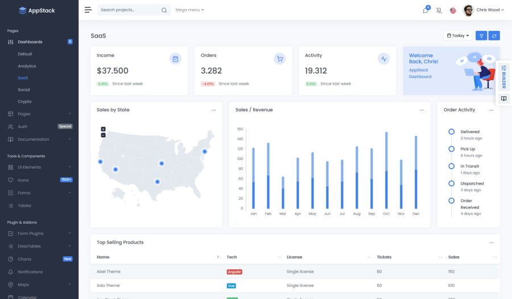Open the Crypto dashboard page
512x299 pixels.
point(24,101)
